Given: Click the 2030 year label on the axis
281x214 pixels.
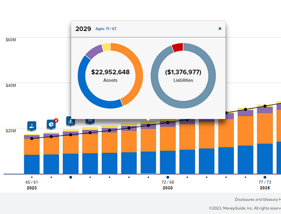Looking at the screenshot, I should (x=167, y=188).
